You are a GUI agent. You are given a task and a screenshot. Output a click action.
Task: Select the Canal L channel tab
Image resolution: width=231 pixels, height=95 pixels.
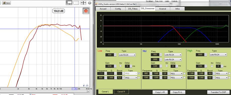pyautogui.click(x=105, y=92)
